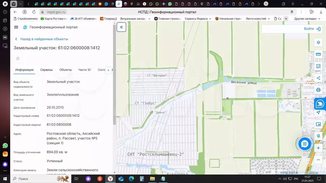Switch to Части ЗУ tab

pyautogui.click(x=85, y=70)
